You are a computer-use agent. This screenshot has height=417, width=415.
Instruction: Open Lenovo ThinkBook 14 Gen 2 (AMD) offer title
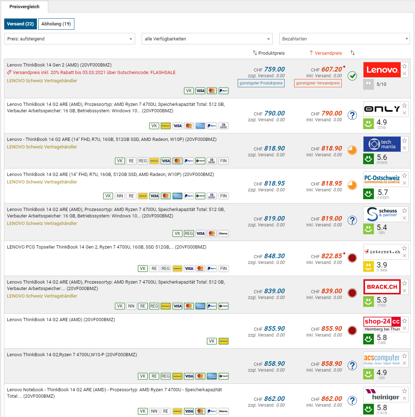tap(59, 65)
